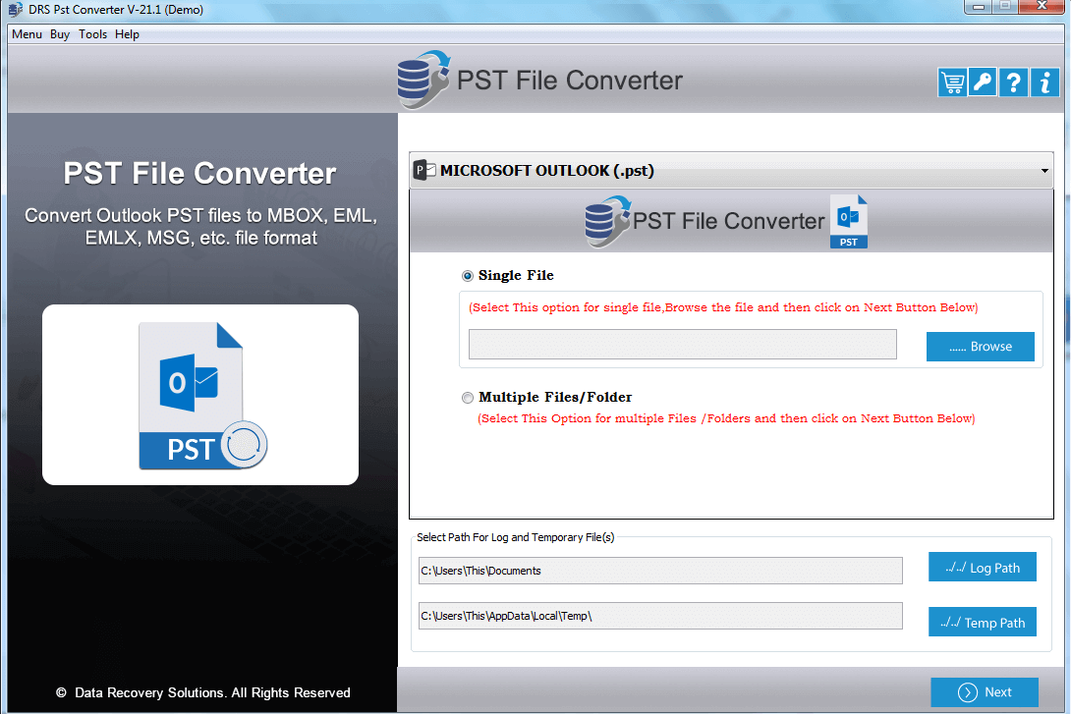Click the dropdown arrow for file format selection

[x=1043, y=171]
